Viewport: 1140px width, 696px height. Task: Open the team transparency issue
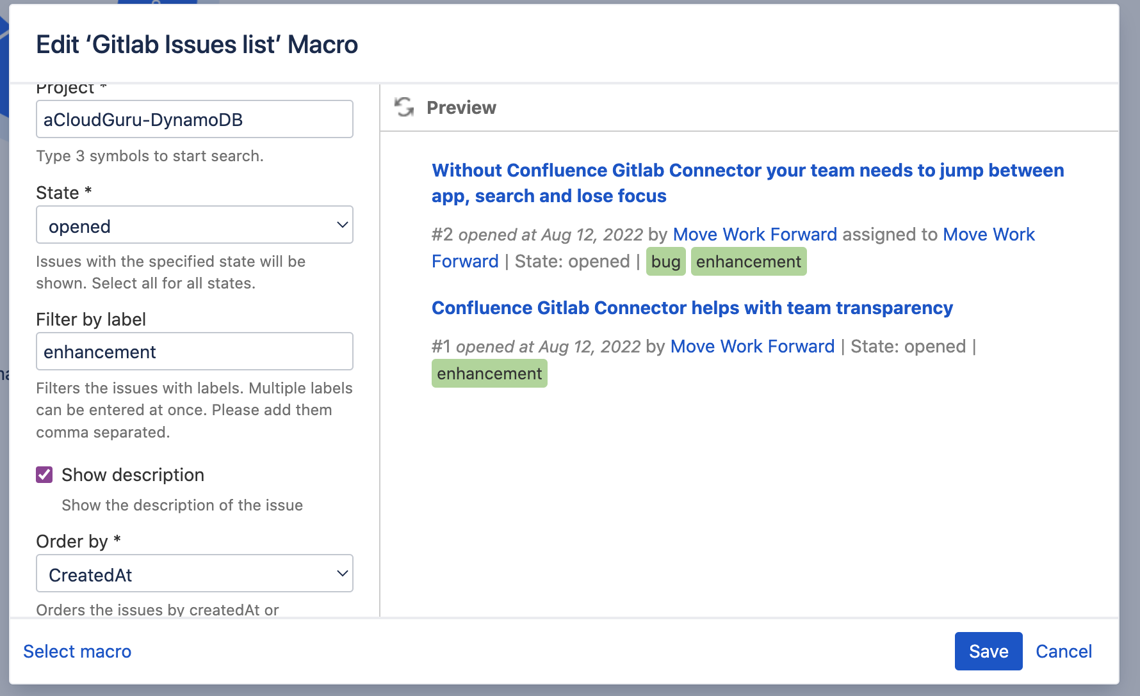click(x=692, y=308)
